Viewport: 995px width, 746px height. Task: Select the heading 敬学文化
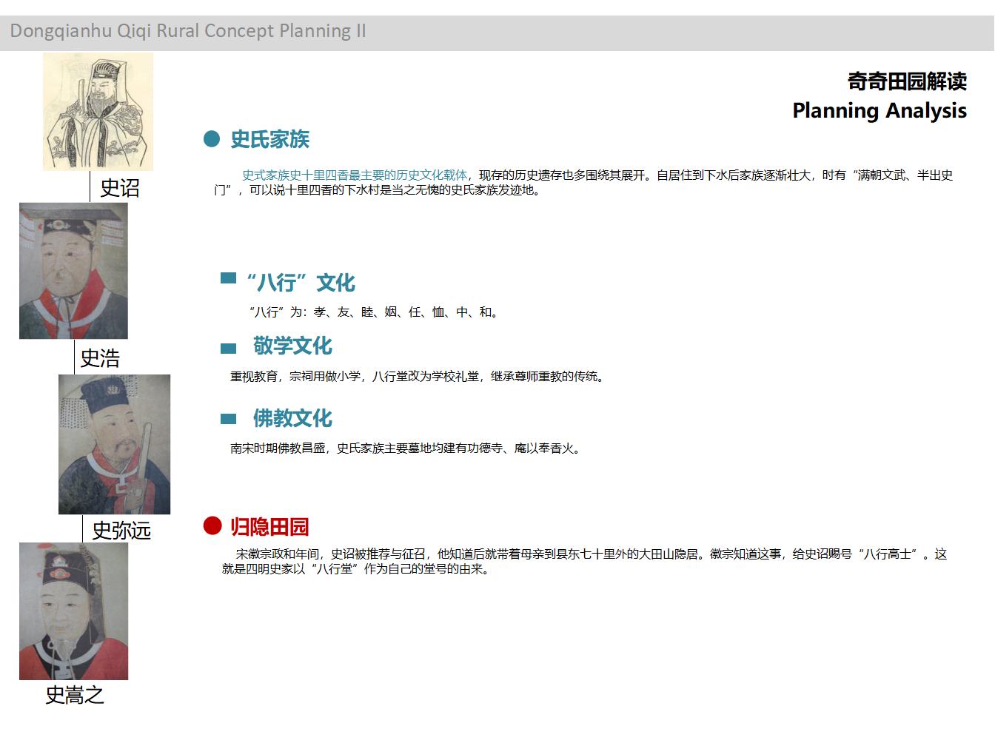[x=292, y=346]
